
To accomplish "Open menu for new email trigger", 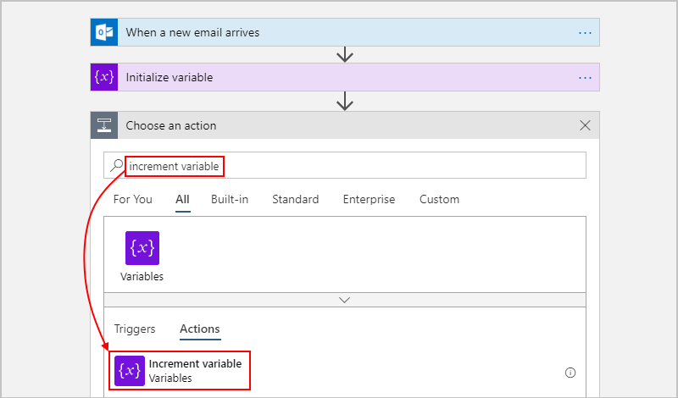I will point(584,33).
